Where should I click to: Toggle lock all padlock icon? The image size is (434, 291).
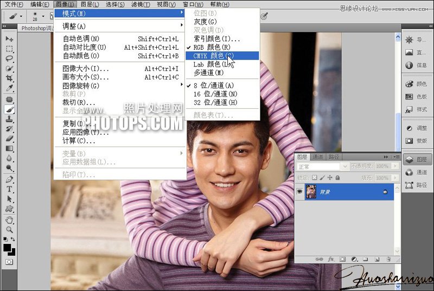click(337, 177)
